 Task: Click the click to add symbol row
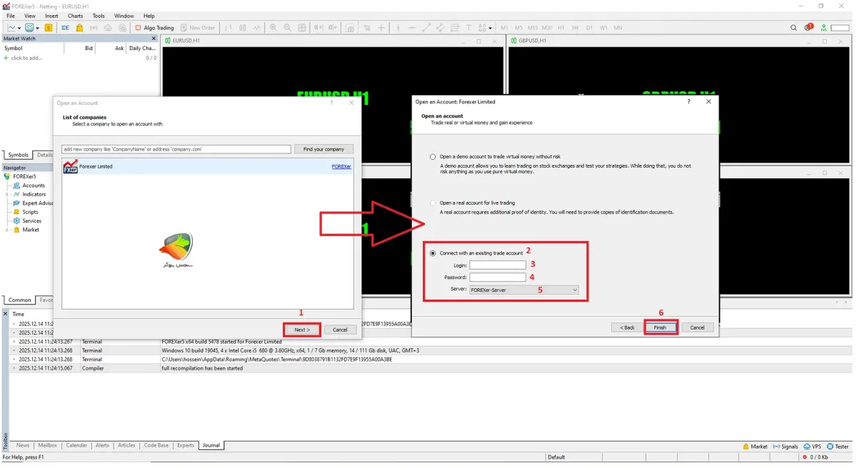pyautogui.click(x=80, y=58)
